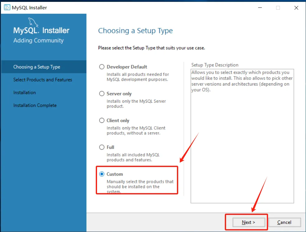Click 'Installs all included MySQL' description
306x232 pixels.
point(133,157)
